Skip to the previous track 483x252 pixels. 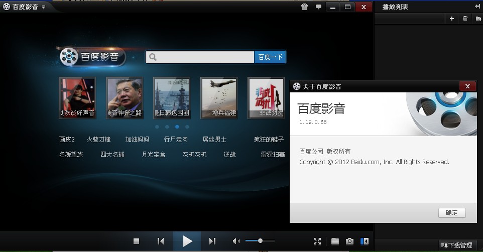coord(161,241)
